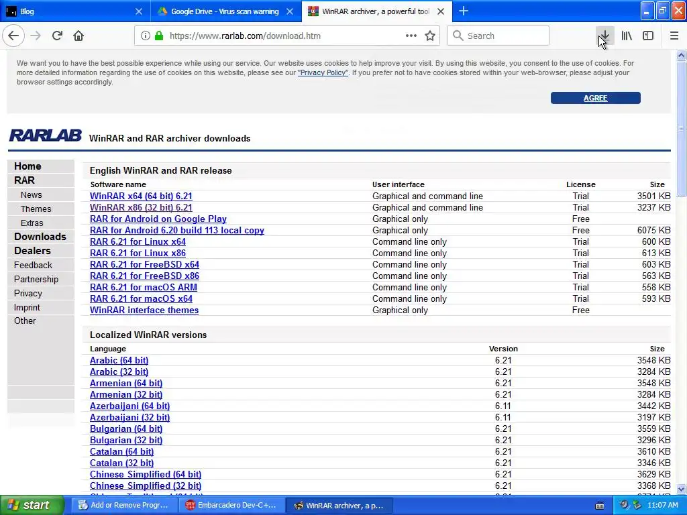Download Catalan (64 bit) version

pyautogui.click(x=122, y=451)
